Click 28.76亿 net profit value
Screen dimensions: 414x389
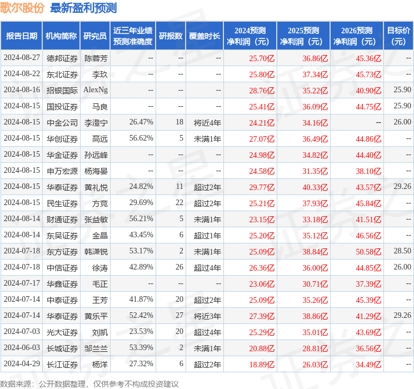pyautogui.click(x=262, y=91)
